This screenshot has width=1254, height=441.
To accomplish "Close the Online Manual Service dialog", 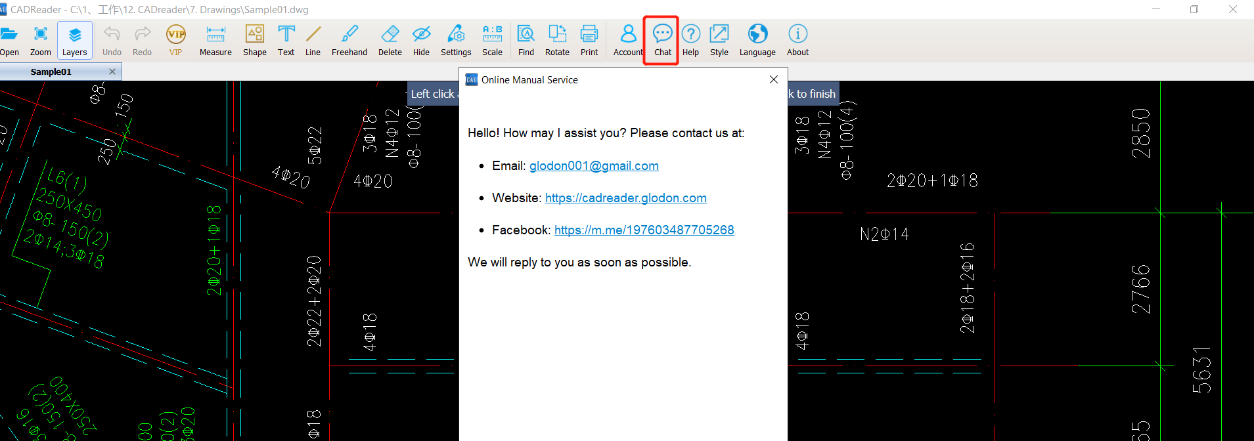I will pyautogui.click(x=773, y=79).
